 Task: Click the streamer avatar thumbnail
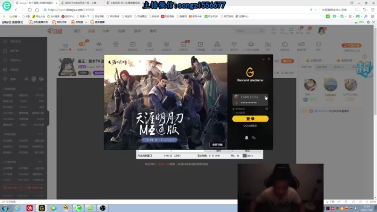(x=67, y=67)
